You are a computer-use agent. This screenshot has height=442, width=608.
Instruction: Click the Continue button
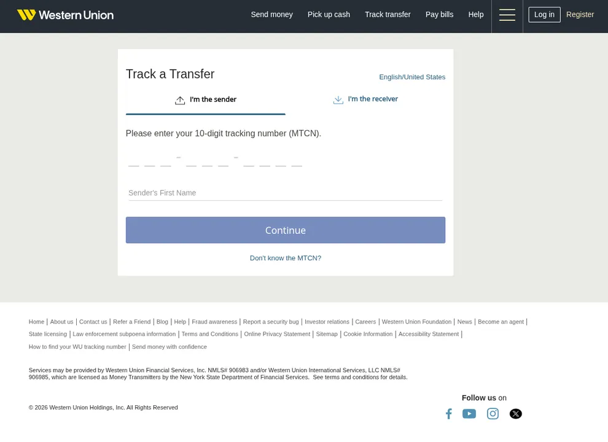(x=286, y=230)
